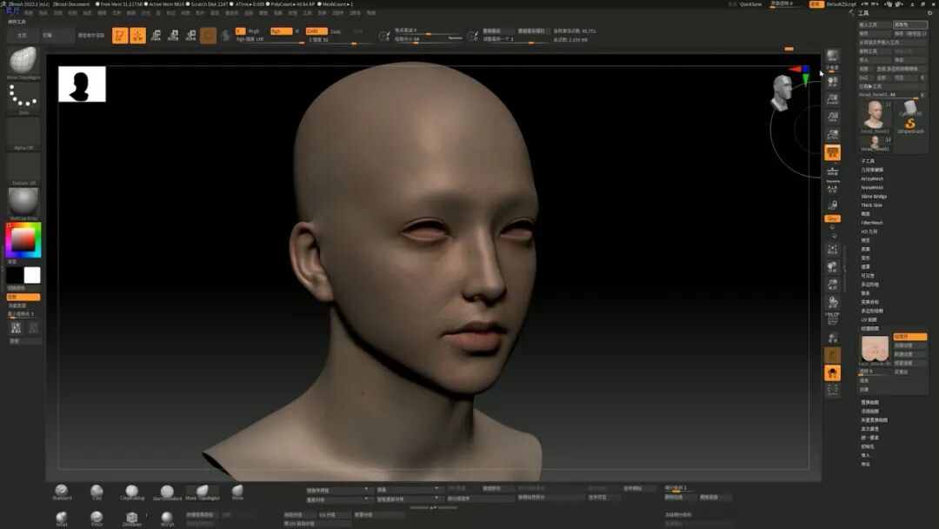The image size is (939, 529).
Task: Expand the Slime Bridge section
Action: tap(874, 197)
